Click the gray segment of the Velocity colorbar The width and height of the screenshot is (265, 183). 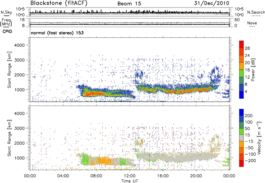241,138
